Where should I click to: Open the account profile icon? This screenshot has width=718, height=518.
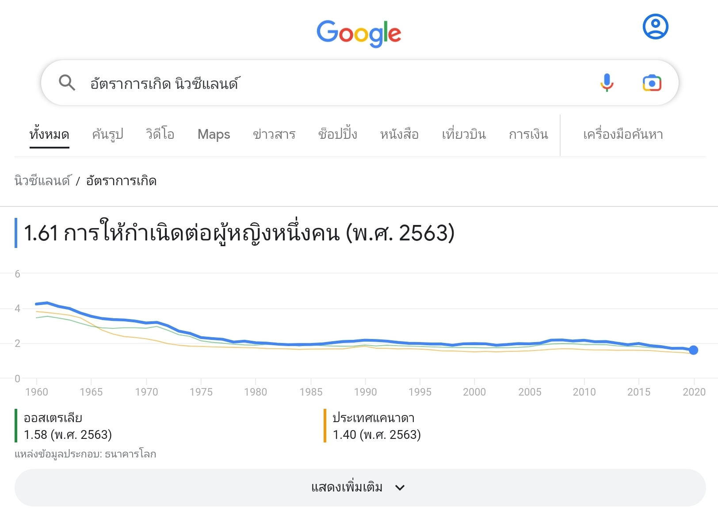(x=655, y=27)
